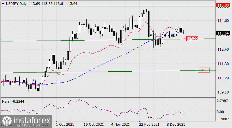This screenshot has height=128, width=232.
Task: Click the 113.22 level label
Action: (192, 39)
